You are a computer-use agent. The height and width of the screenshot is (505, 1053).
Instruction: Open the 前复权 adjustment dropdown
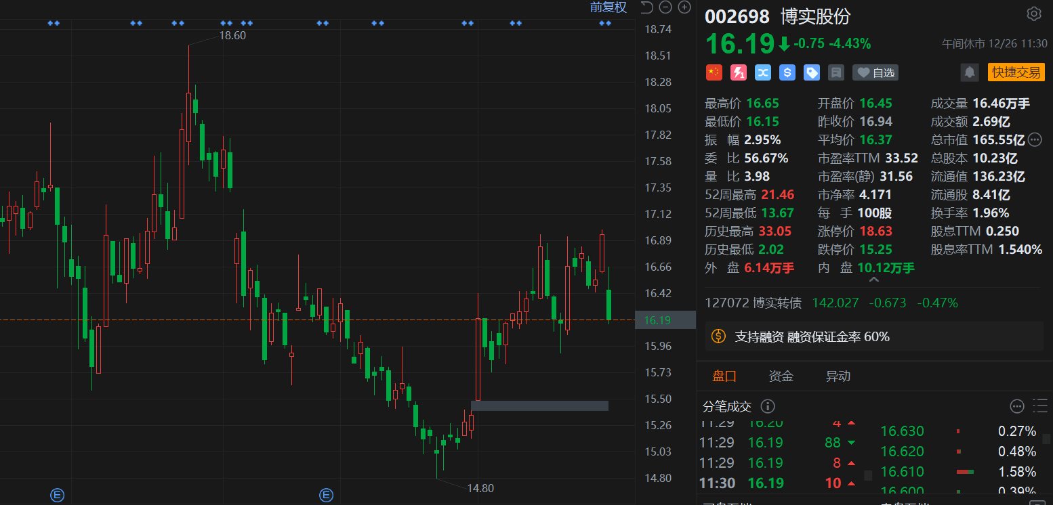pos(608,7)
